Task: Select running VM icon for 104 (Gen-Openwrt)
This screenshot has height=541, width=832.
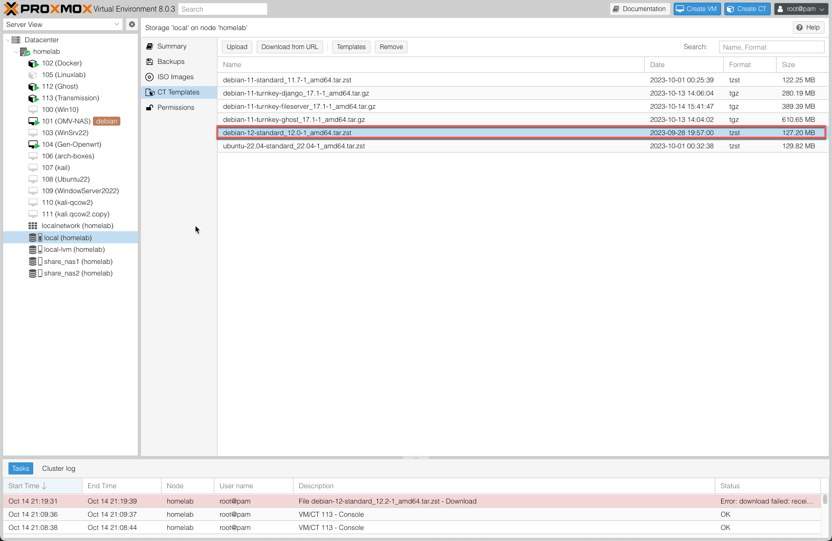Action: (34, 145)
